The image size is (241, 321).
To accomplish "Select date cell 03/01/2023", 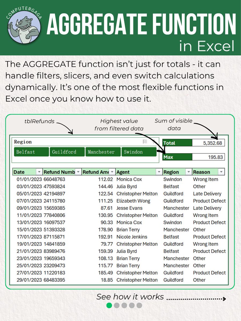I will 29,186.
